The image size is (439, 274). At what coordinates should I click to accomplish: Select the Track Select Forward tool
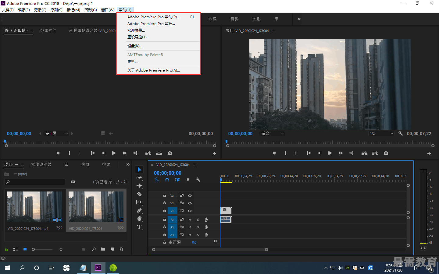(x=139, y=177)
